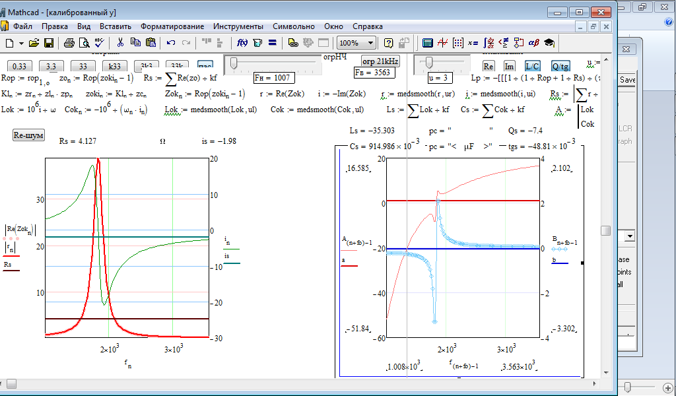Viewport: 676px width, 396px height.
Task: Open the New document dropdown arrow
Action: [21, 43]
